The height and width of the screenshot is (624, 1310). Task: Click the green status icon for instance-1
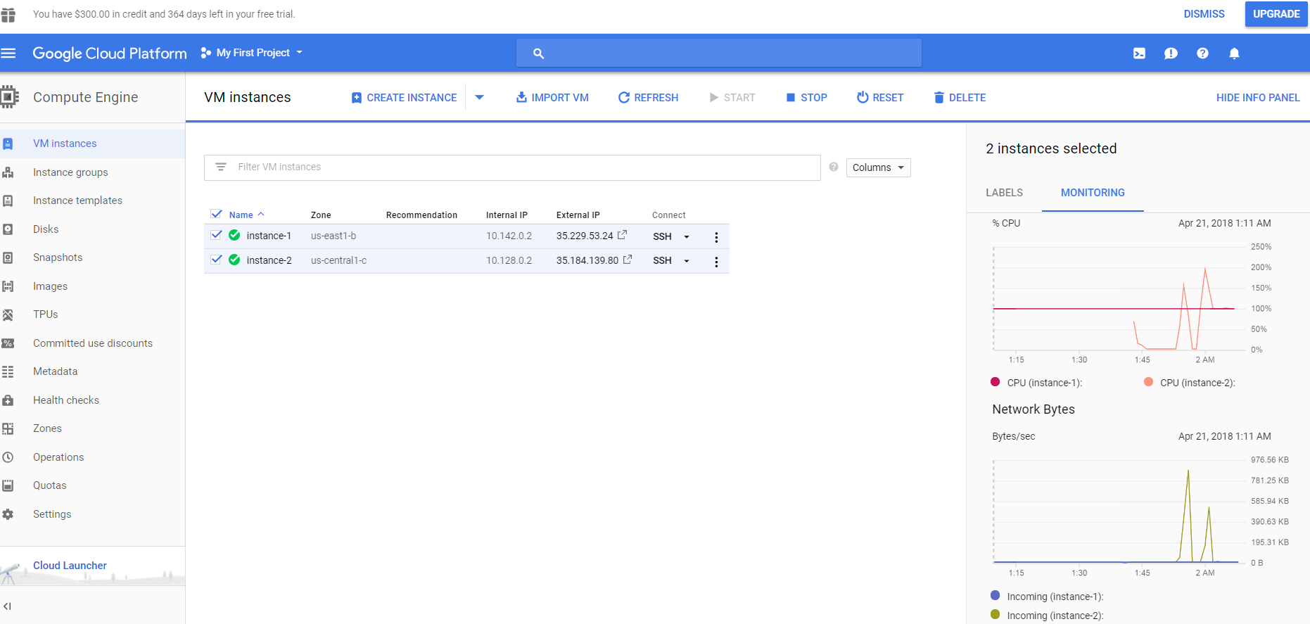point(234,236)
